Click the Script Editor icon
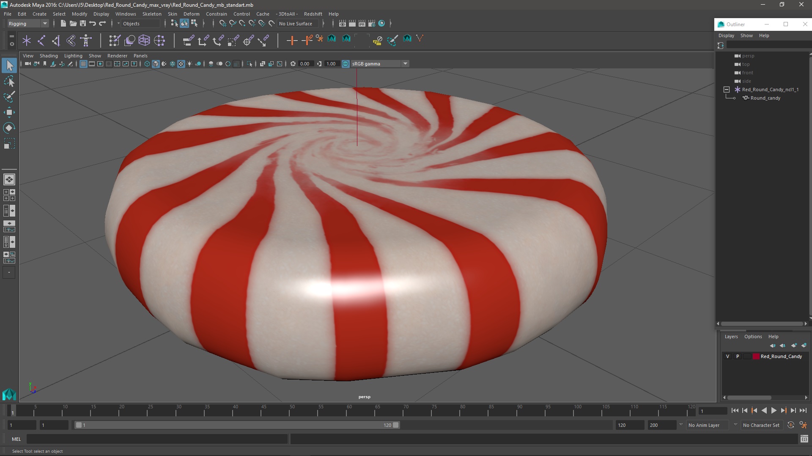Viewport: 812px width, 456px height. coord(804,439)
